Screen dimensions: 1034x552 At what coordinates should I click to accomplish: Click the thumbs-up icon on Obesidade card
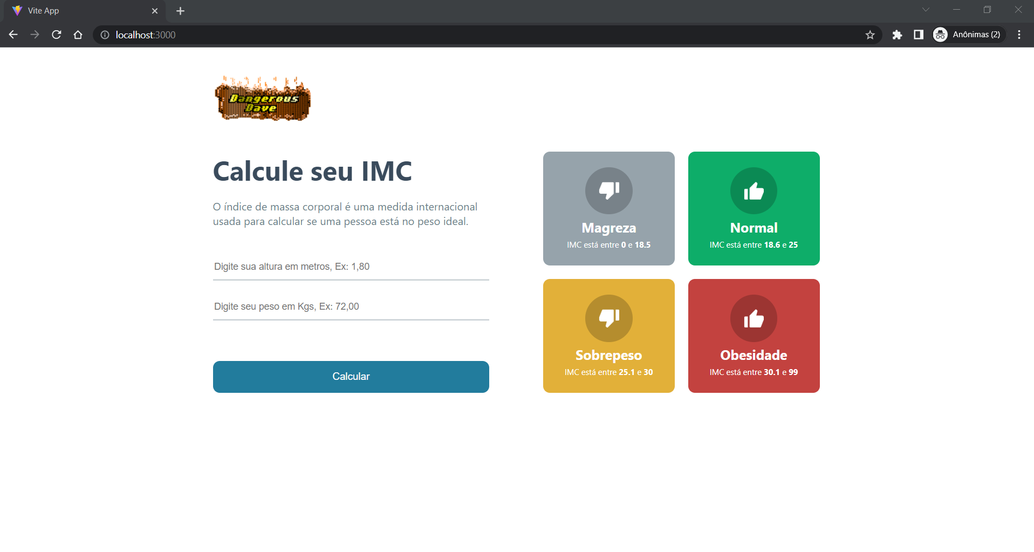[754, 318]
